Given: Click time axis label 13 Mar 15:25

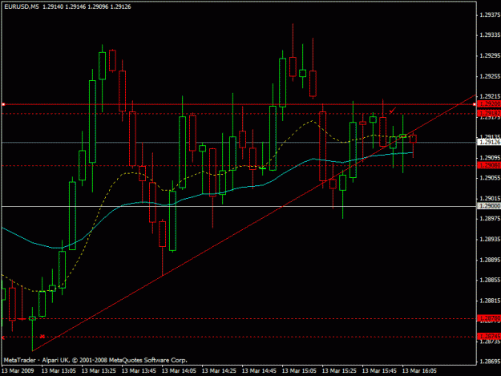Looking at the screenshot, I should [x=339, y=371].
